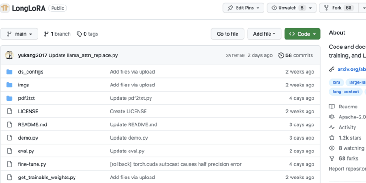This screenshot has height=183, width=366.
Task: Open yukang2017 user profile link
Action: click(x=32, y=55)
